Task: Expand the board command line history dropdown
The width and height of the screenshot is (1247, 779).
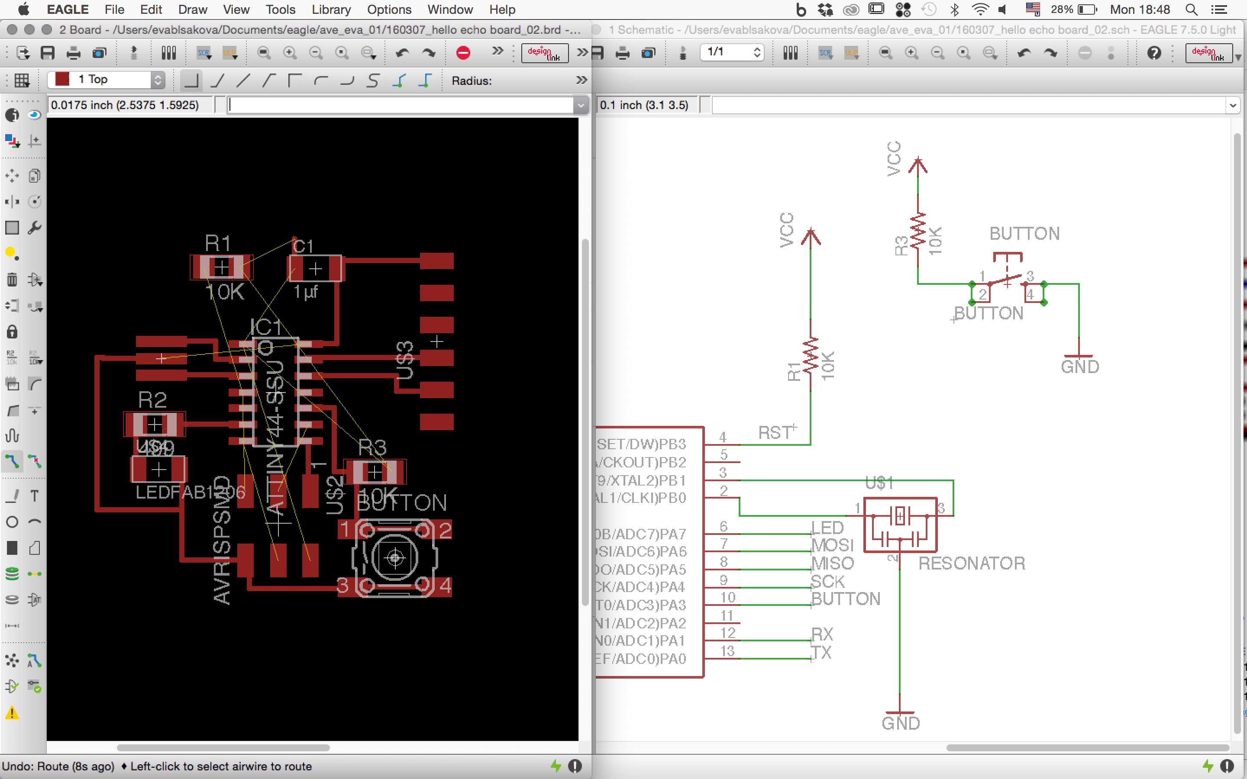Action: pos(581,105)
